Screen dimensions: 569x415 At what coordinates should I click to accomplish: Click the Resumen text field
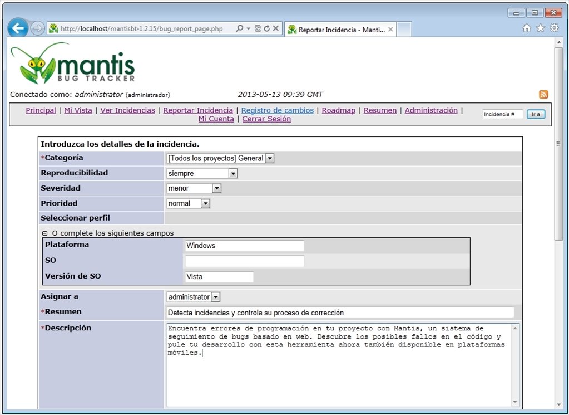(340, 313)
